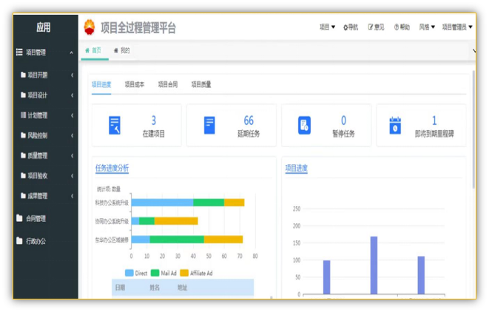Click the folder icon beside 项目开题
Viewport: 489px width, 312px height.
(x=23, y=75)
